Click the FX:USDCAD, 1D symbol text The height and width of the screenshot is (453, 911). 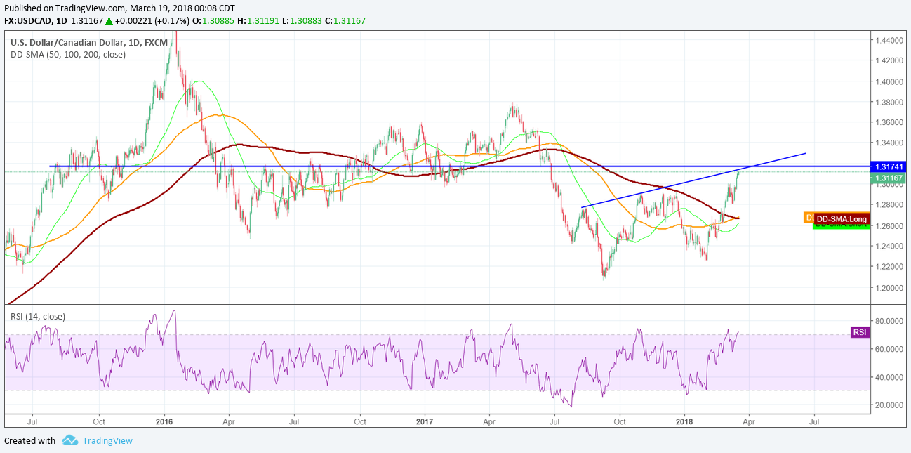pos(35,20)
